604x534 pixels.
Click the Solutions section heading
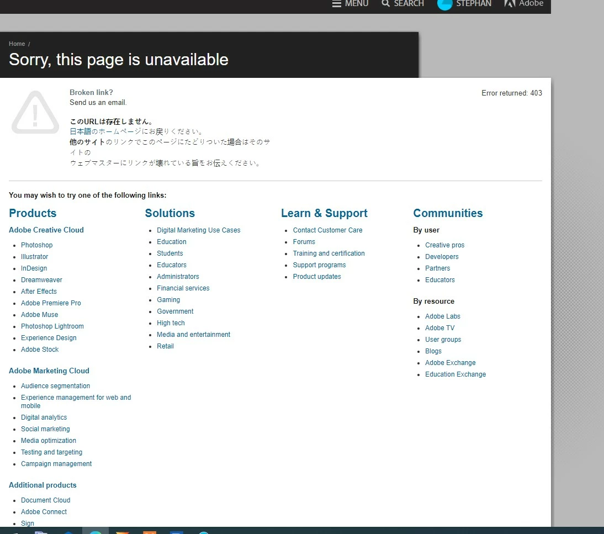click(x=170, y=213)
